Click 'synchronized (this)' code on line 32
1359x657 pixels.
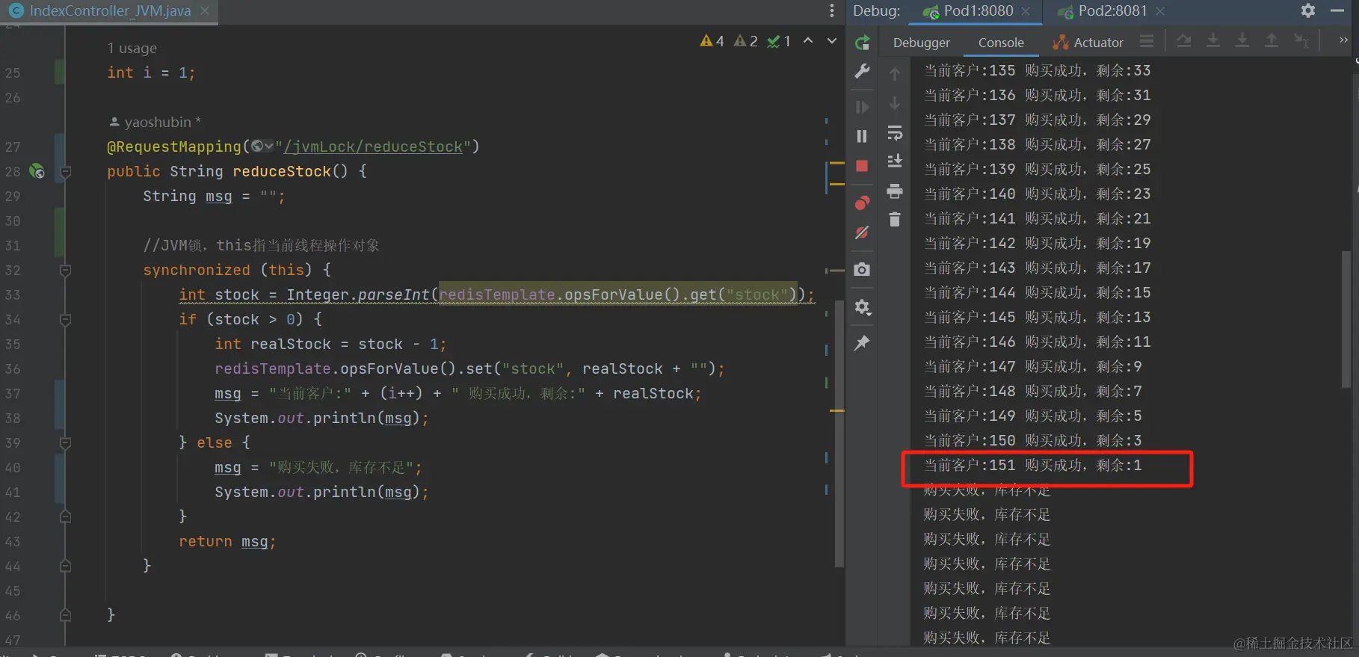click(x=227, y=270)
